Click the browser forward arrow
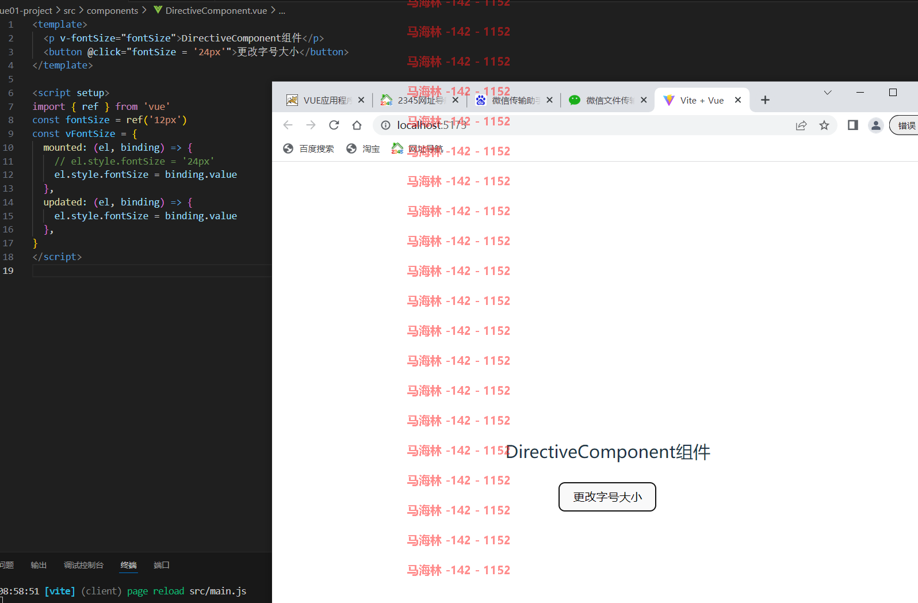Image resolution: width=918 pixels, height=603 pixels. [x=311, y=125]
